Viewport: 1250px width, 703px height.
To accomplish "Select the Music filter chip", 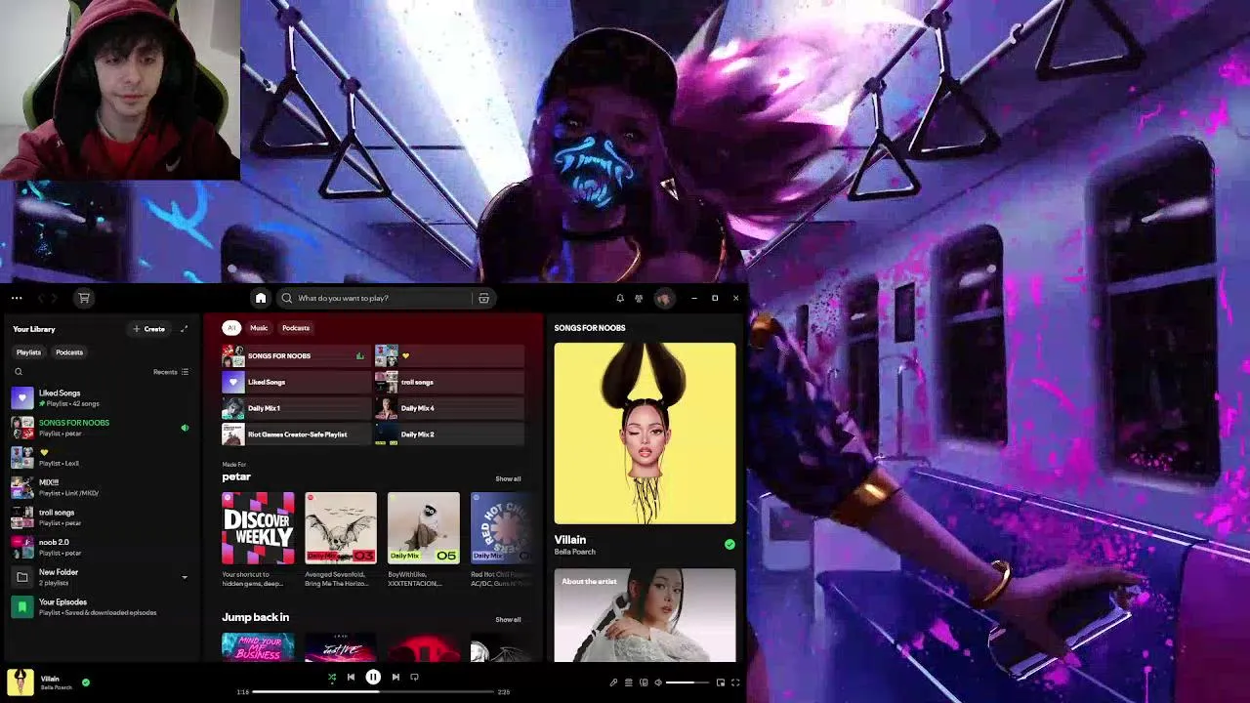I will tap(259, 328).
